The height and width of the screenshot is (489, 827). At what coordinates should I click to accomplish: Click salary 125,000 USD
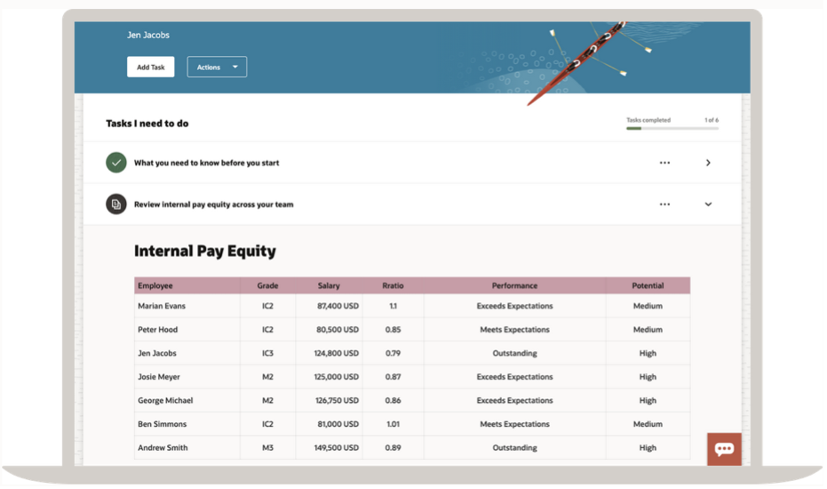point(337,377)
